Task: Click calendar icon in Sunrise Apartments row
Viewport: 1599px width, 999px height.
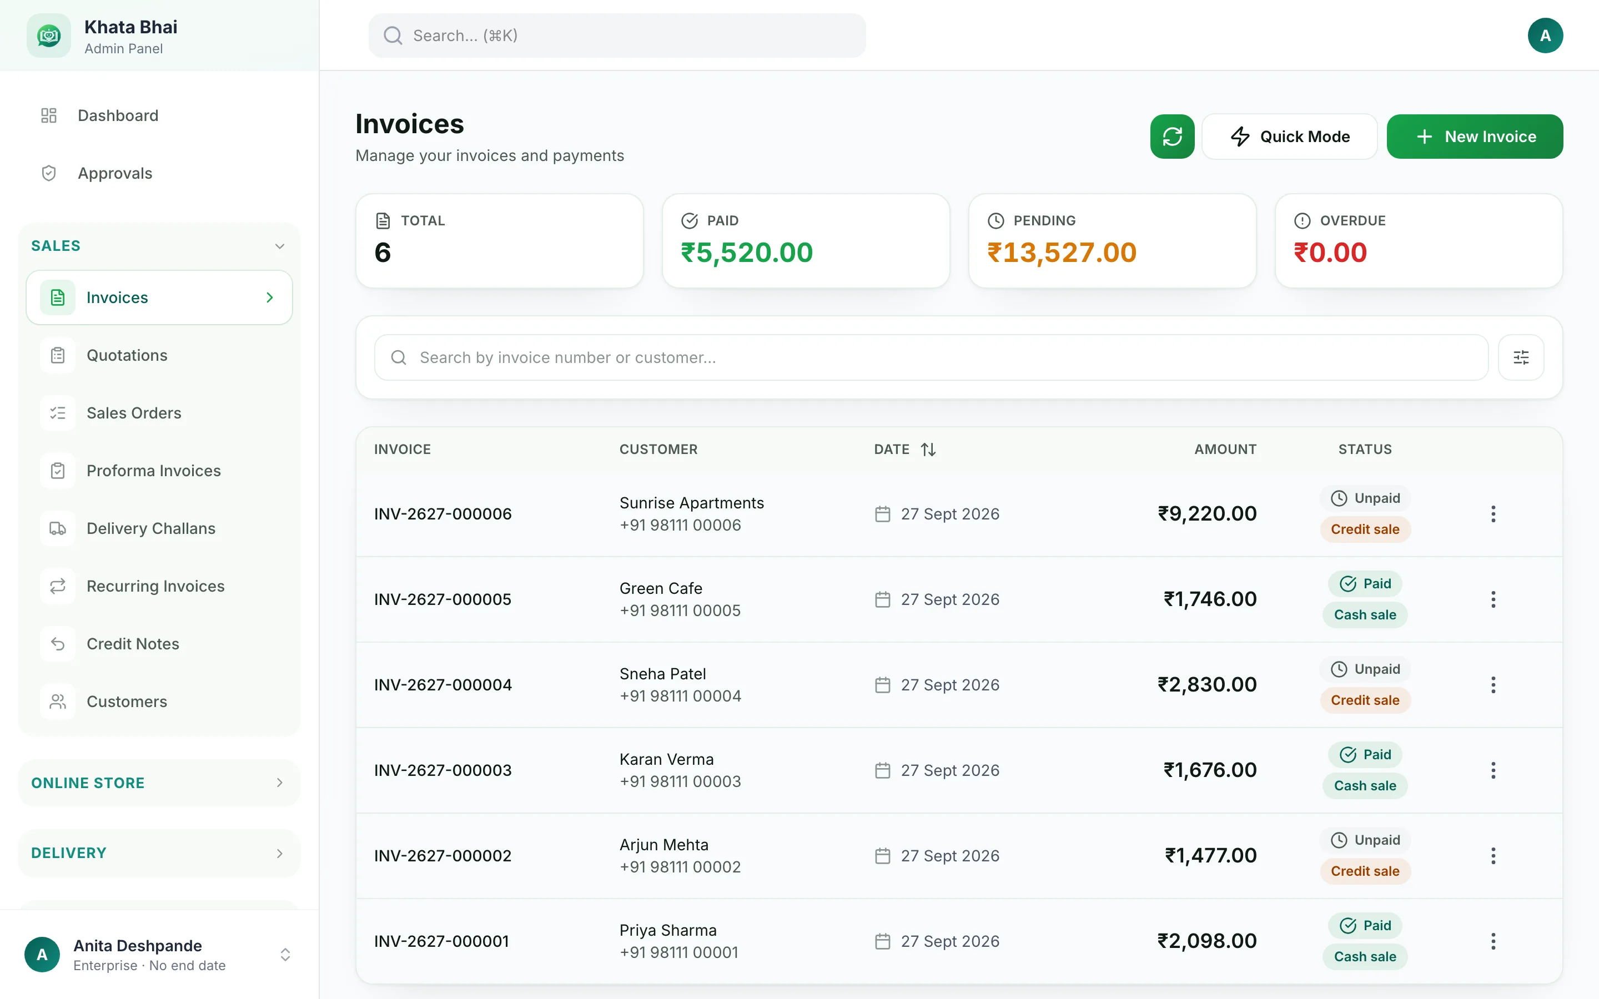Action: (883, 514)
